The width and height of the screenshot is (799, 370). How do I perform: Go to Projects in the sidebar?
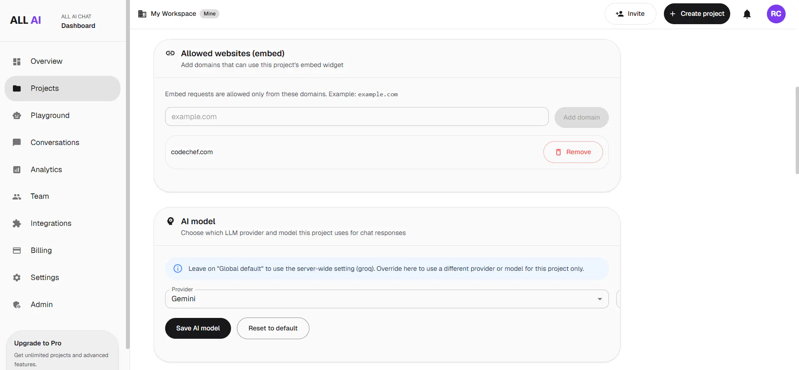pos(63,88)
